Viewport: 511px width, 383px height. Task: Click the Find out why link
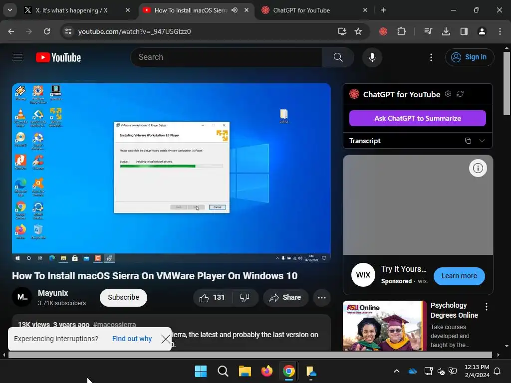click(x=132, y=339)
